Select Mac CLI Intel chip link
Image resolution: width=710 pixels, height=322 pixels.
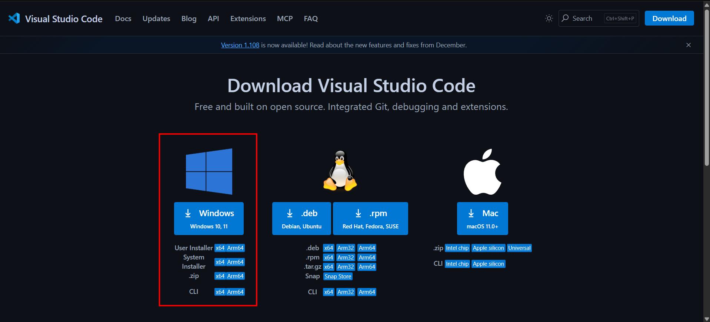pyautogui.click(x=457, y=264)
